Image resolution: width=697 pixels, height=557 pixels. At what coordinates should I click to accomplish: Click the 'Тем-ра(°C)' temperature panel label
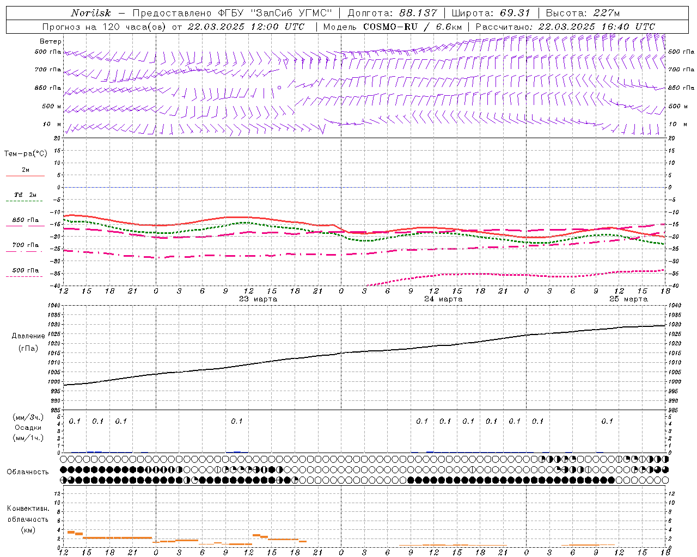point(26,154)
